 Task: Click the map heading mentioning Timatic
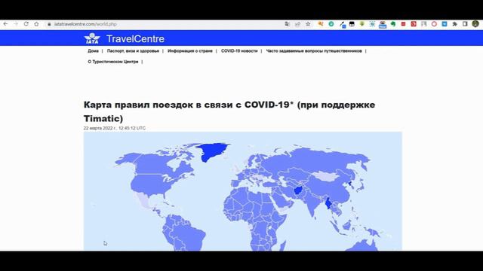point(229,111)
